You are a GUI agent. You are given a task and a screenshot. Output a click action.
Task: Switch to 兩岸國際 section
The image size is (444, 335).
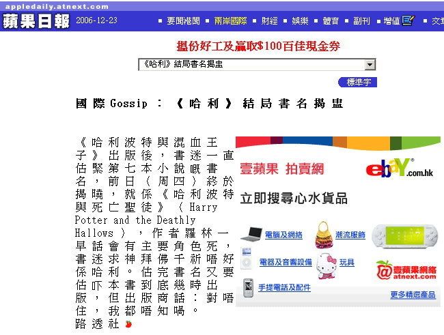coord(230,20)
